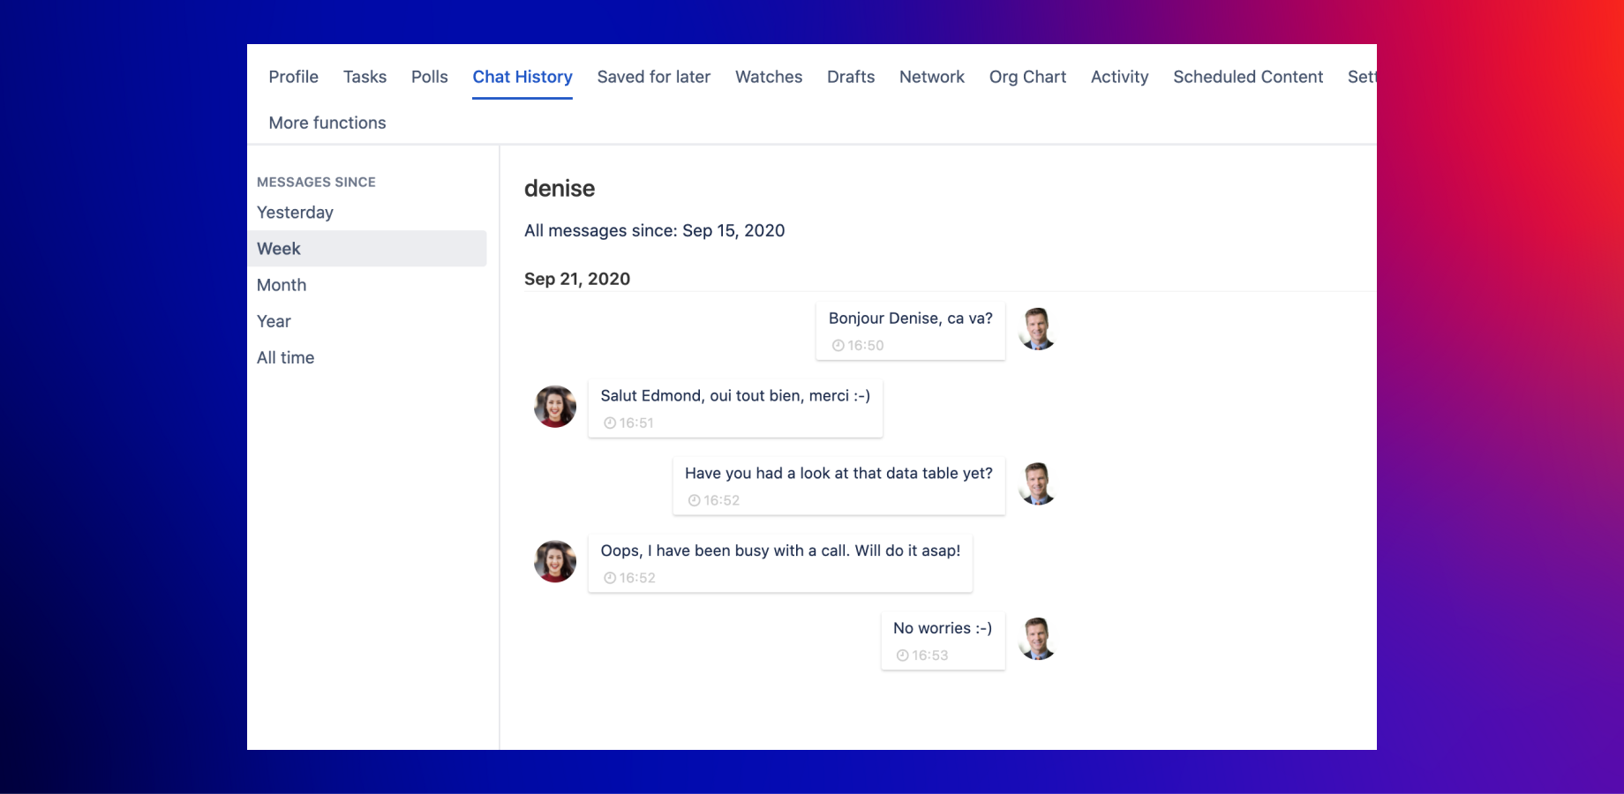Click the clock icon on the 16:53 timestamp

coord(901,655)
